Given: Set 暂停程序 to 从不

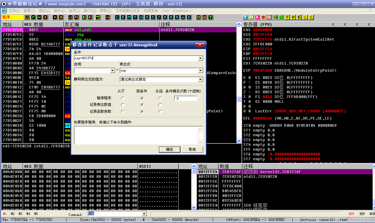Looking at the screenshot, I should 123,98.
